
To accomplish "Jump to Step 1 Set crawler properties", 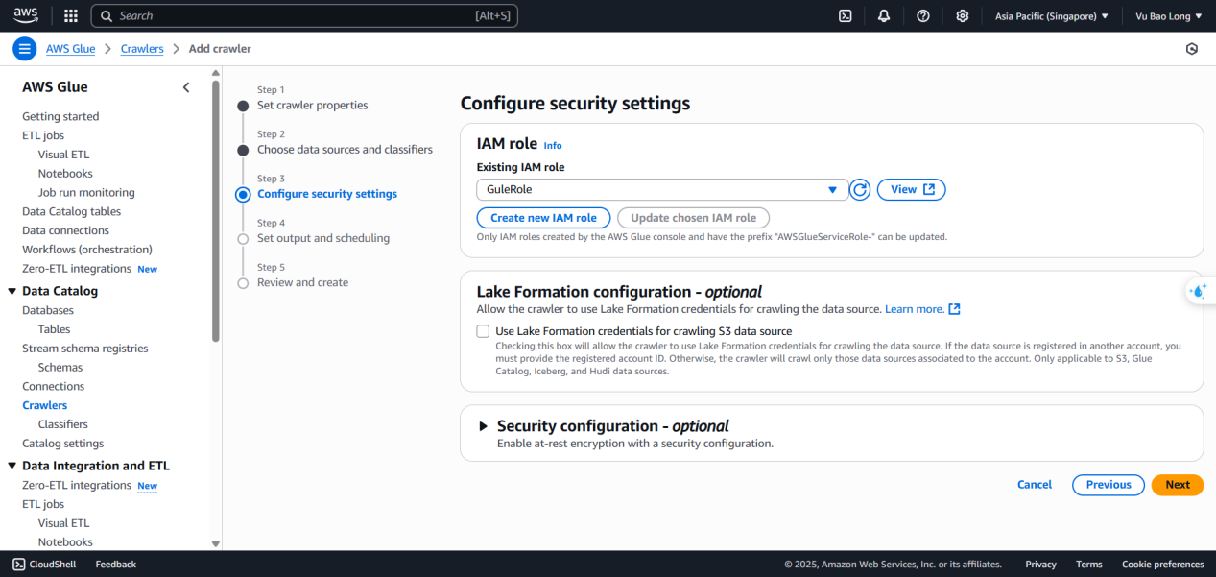I will (x=312, y=106).
